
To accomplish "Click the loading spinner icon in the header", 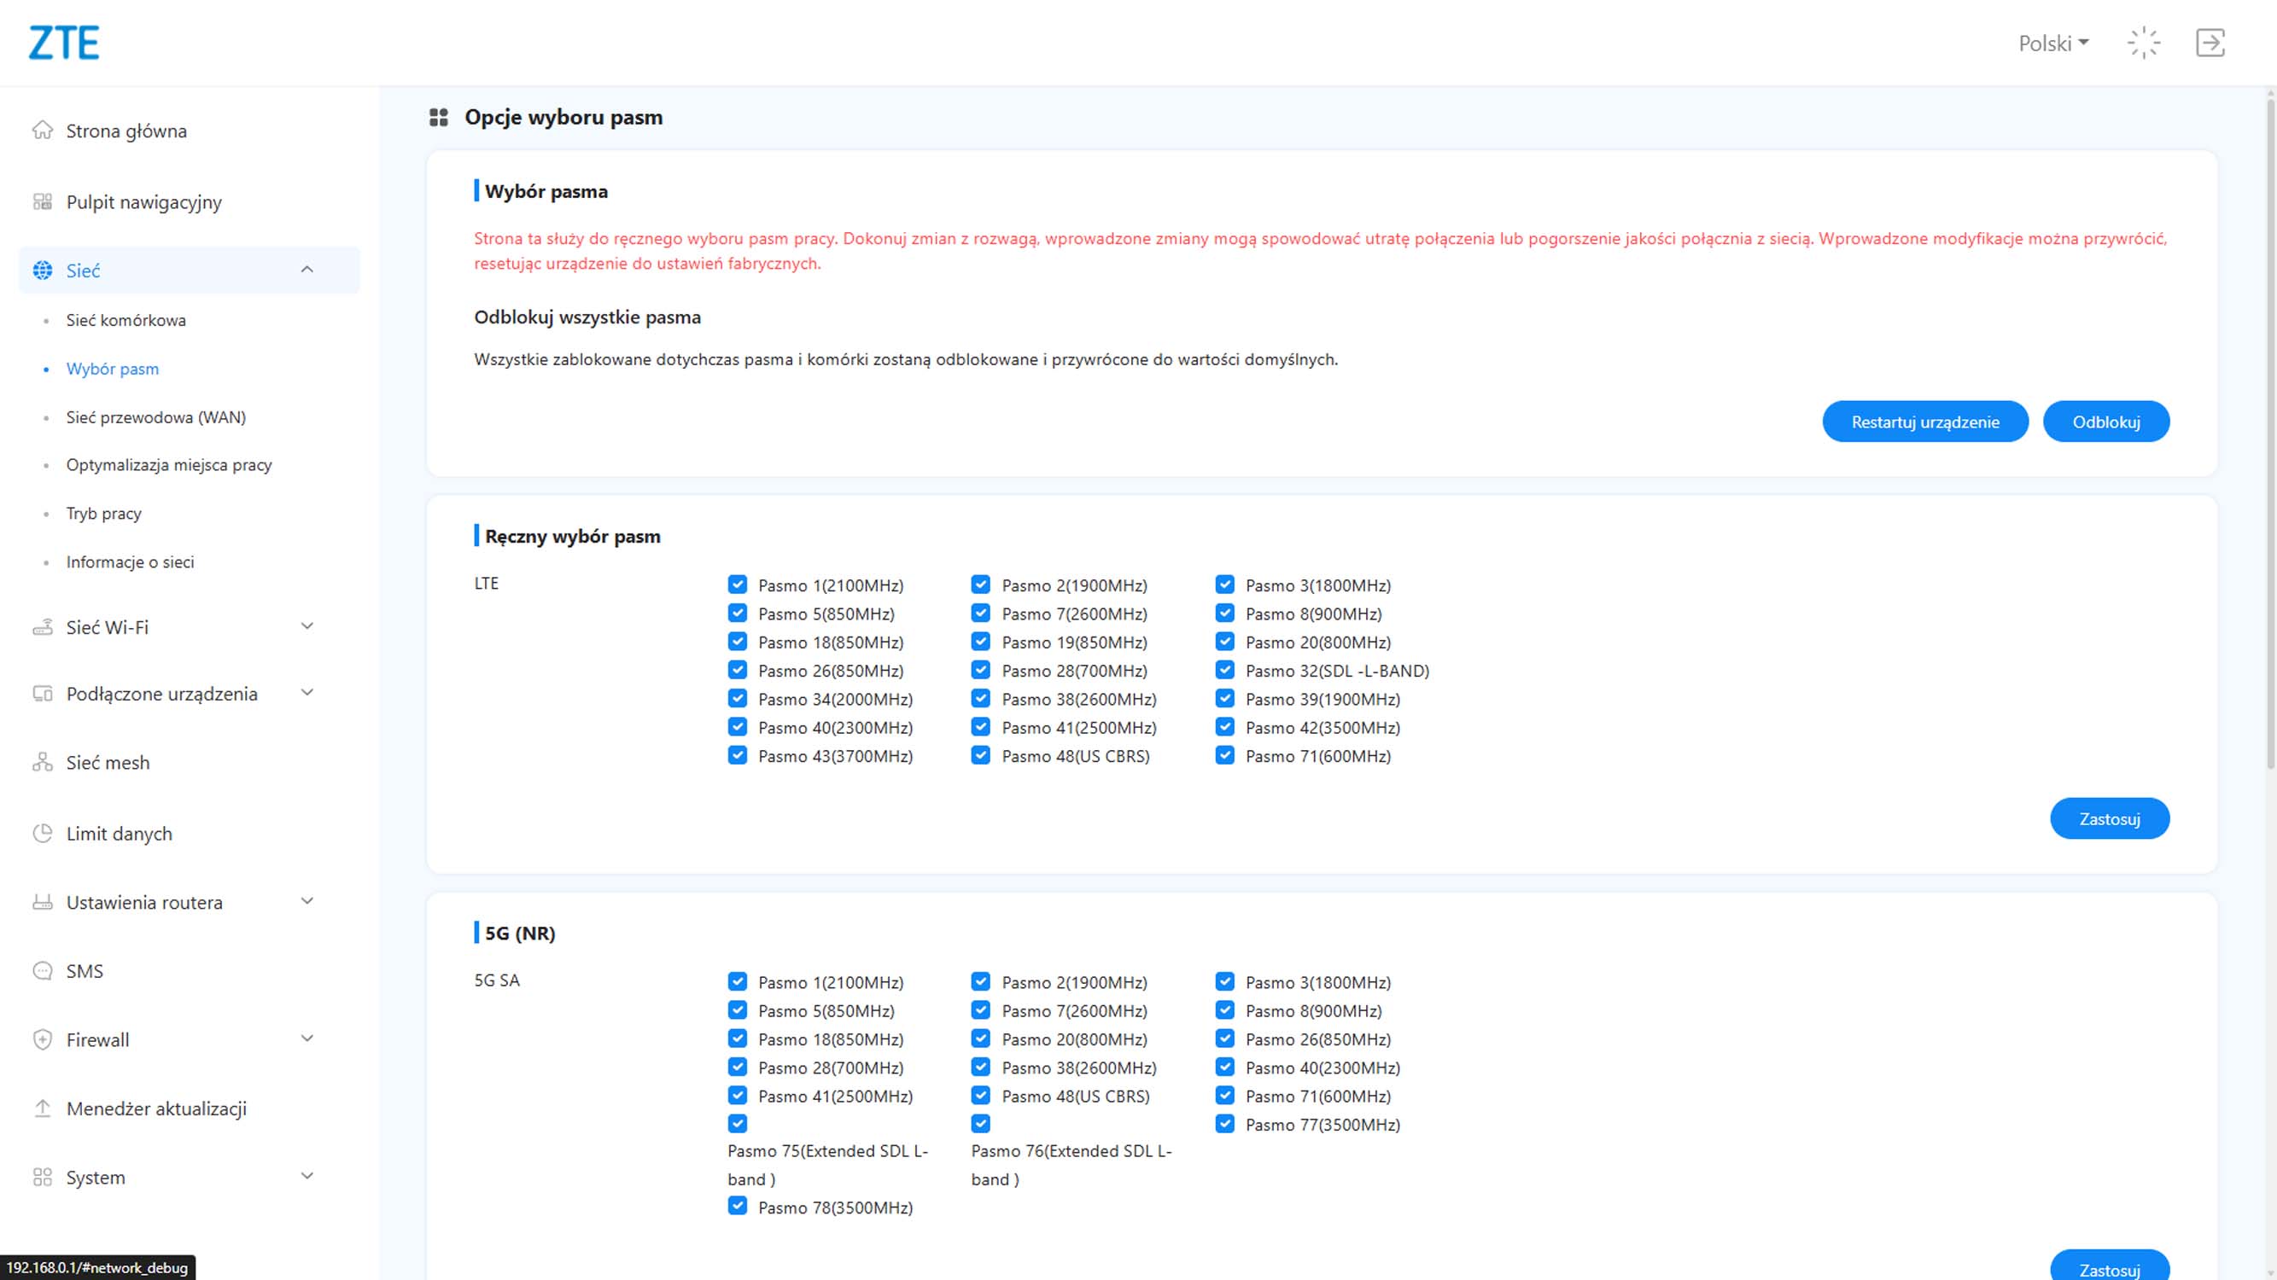I will coord(2144,43).
